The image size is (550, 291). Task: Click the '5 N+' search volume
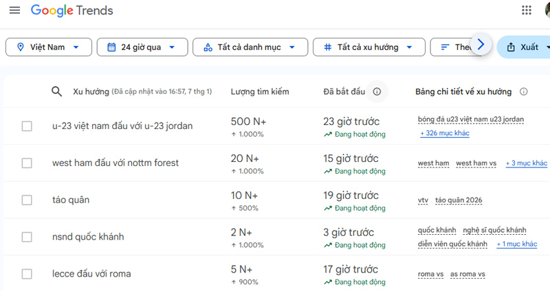(x=241, y=269)
